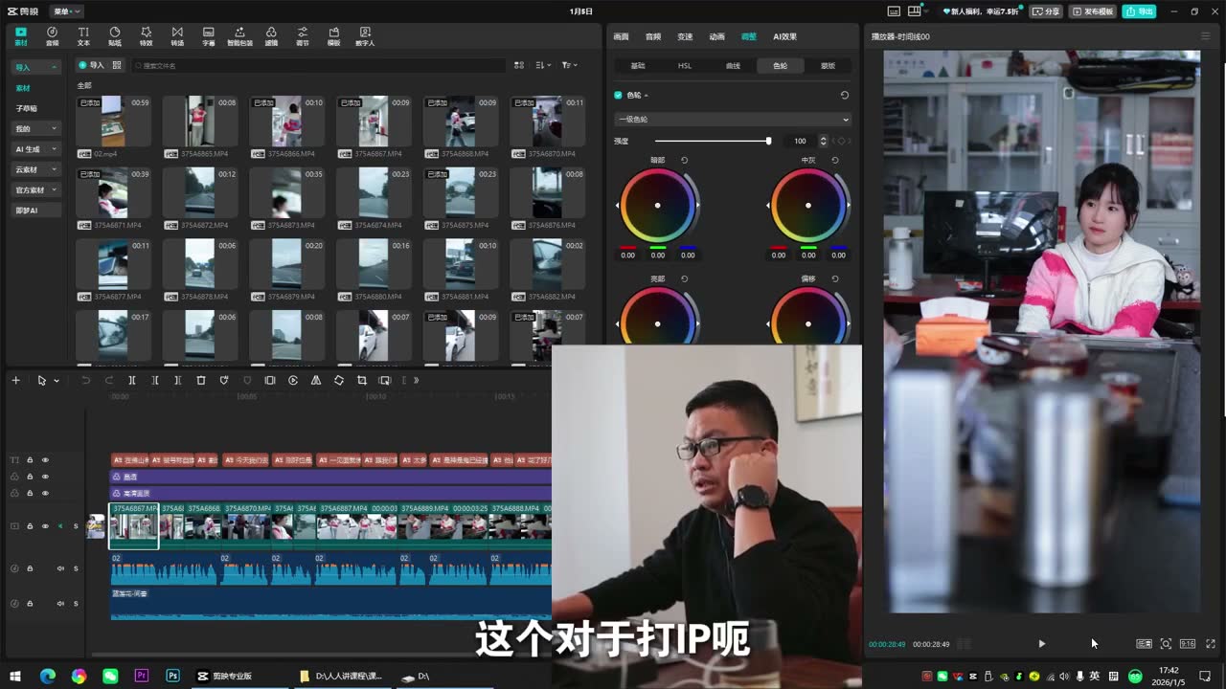Click the 发布模板 publish template button
Screen dimensions: 1226x689
[x=1093, y=11]
